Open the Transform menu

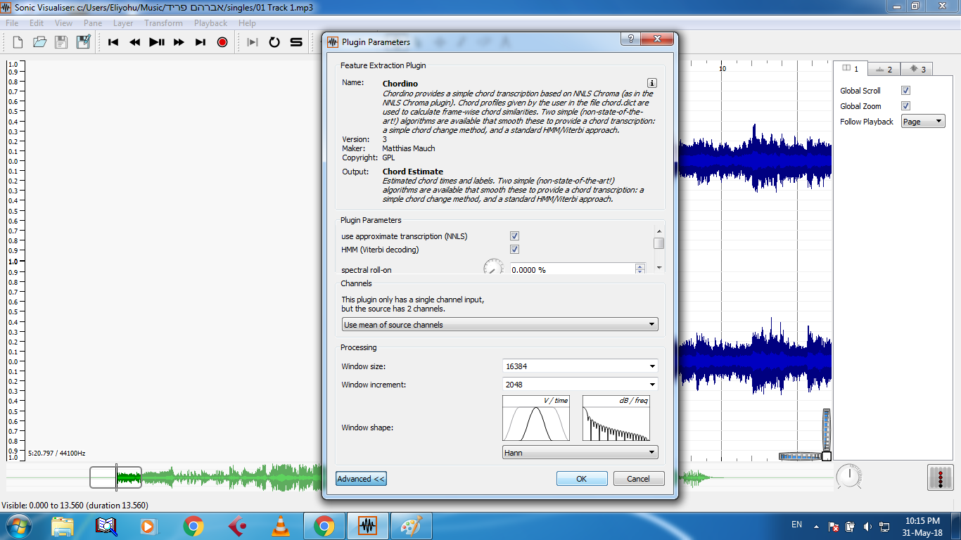(x=163, y=23)
